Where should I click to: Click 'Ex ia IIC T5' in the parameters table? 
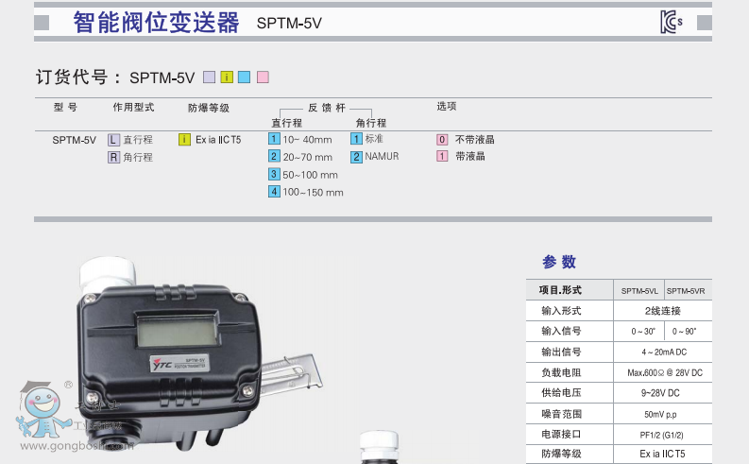point(662,454)
